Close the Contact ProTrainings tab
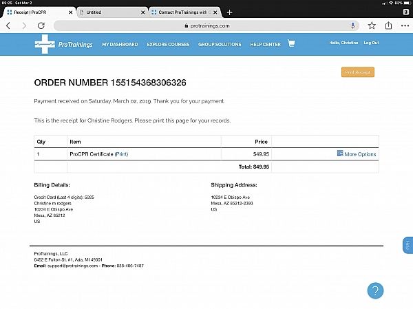The width and height of the screenshot is (413, 309). pyautogui.click(x=215, y=12)
